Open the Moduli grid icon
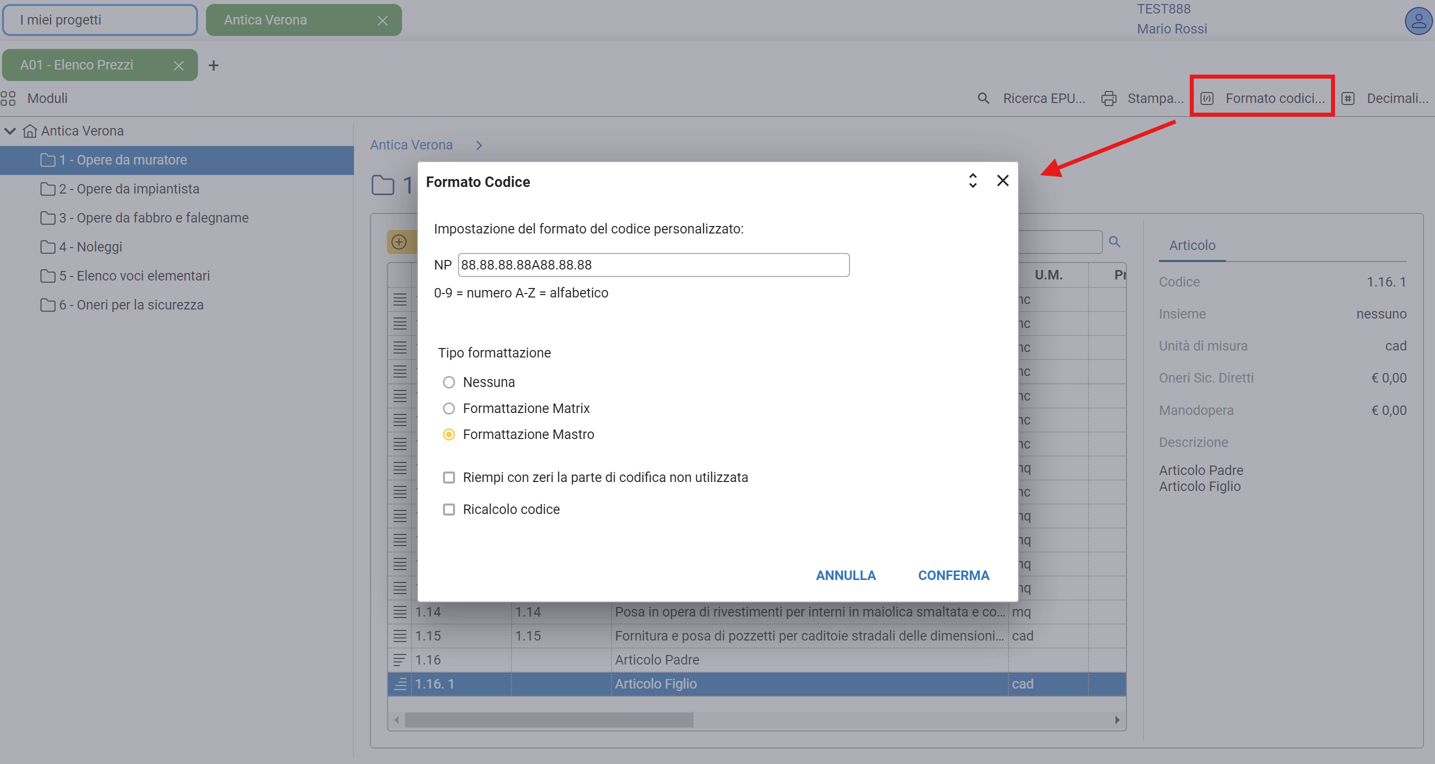Image resolution: width=1435 pixels, height=764 pixels. (8, 98)
